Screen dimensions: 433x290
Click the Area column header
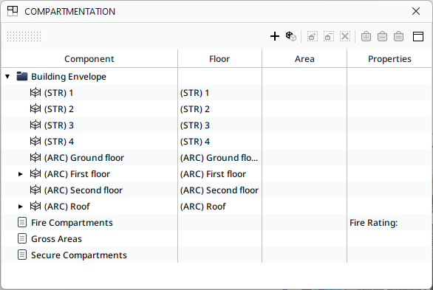point(304,59)
